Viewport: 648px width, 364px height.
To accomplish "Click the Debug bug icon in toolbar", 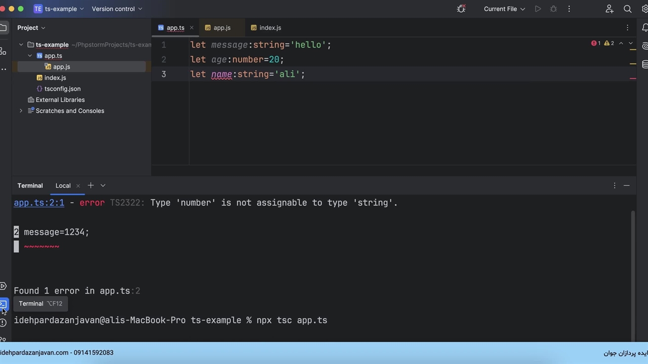I will point(553,9).
